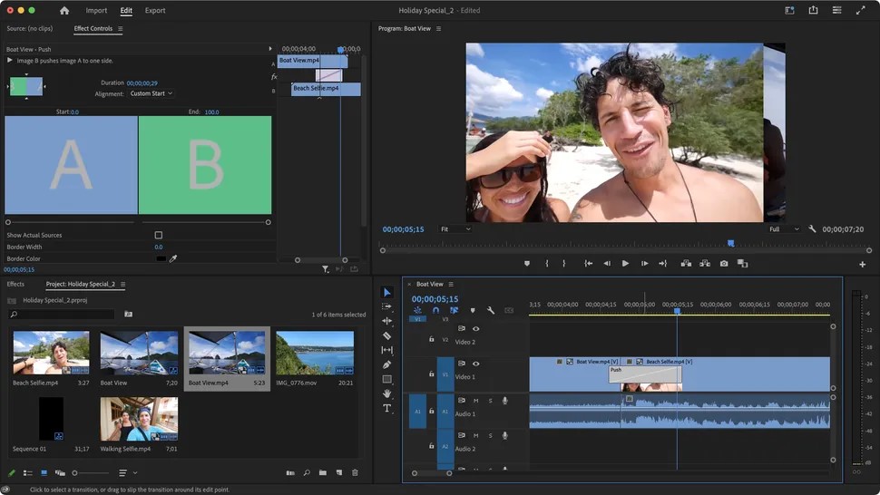The height and width of the screenshot is (495, 880).
Task: Click the Border Color swatch
Action: [161, 258]
